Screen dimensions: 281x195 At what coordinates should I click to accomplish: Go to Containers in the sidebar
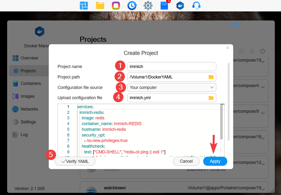pyautogui.click(x=30, y=83)
